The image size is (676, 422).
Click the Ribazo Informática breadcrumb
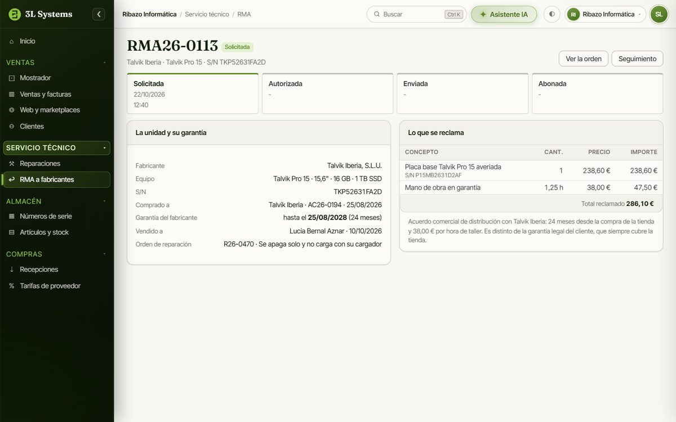[149, 14]
